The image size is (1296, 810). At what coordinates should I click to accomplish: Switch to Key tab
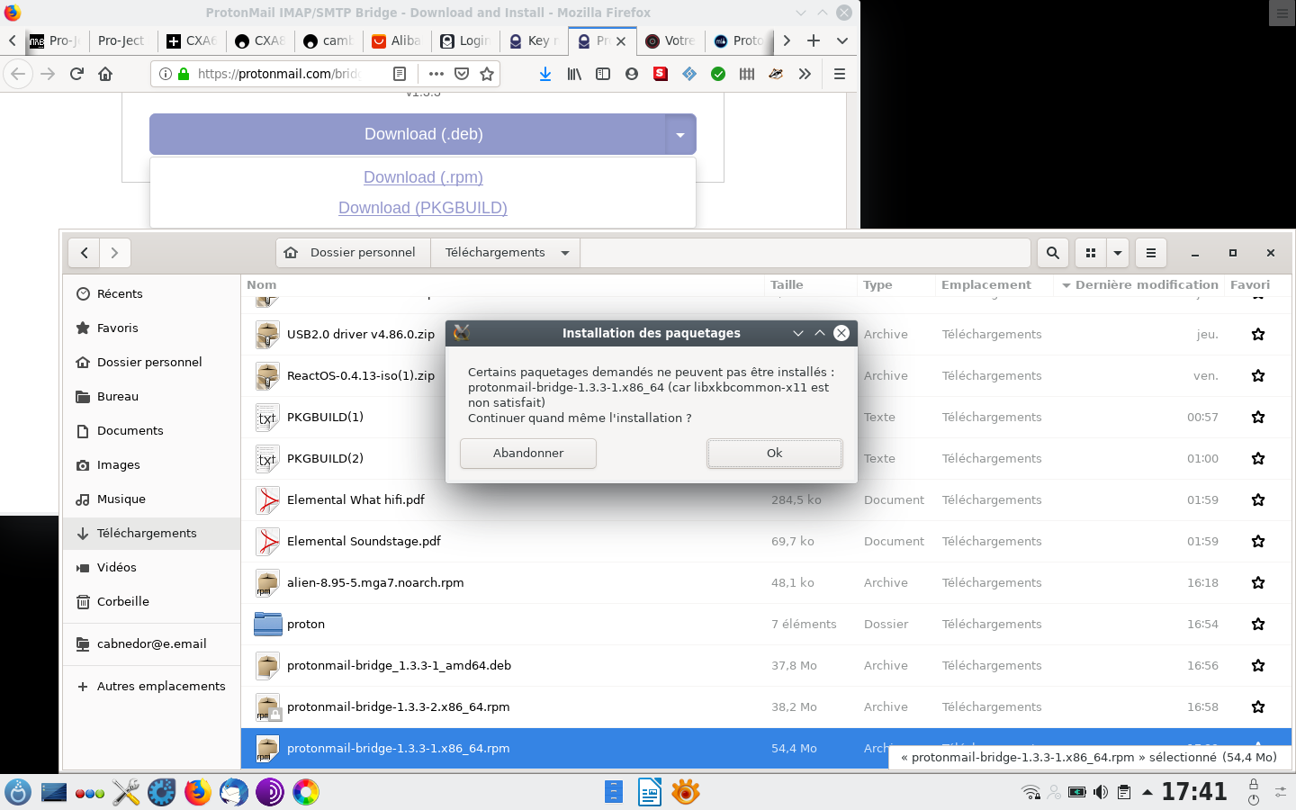(534, 40)
